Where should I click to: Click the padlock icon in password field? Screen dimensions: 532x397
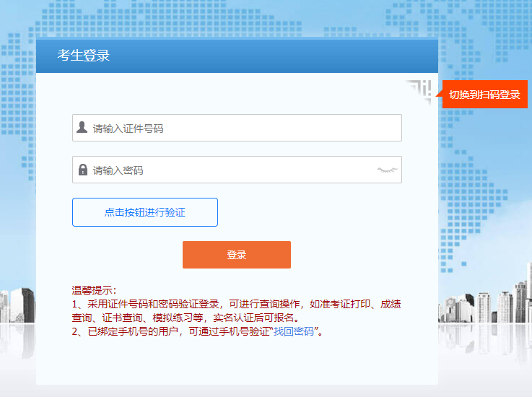point(83,170)
